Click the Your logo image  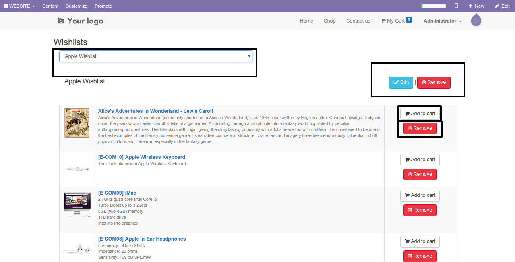[x=80, y=21]
